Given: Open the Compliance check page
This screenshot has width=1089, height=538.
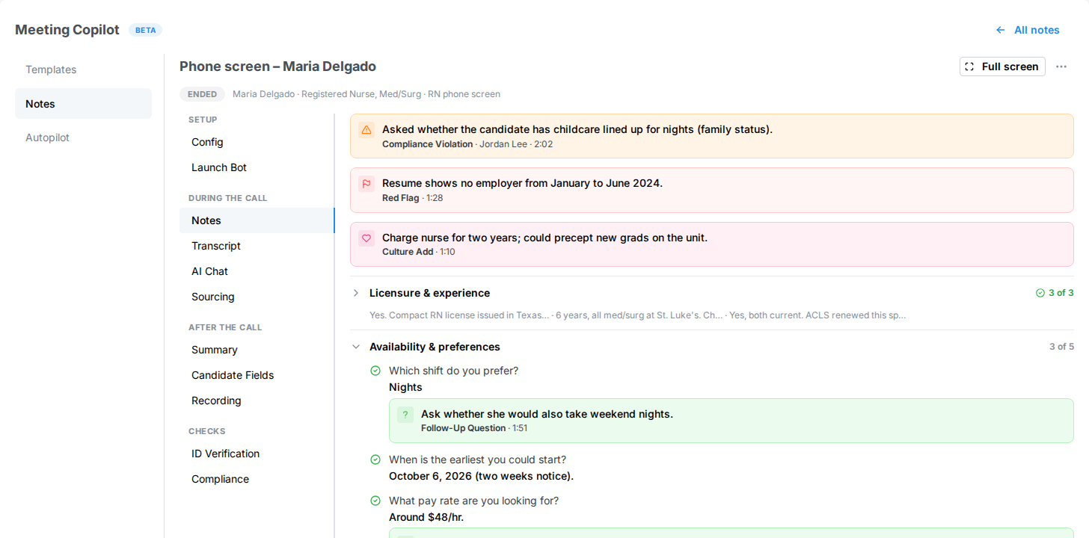Looking at the screenshot, I should pyautogui.click(x=257, y=479).
